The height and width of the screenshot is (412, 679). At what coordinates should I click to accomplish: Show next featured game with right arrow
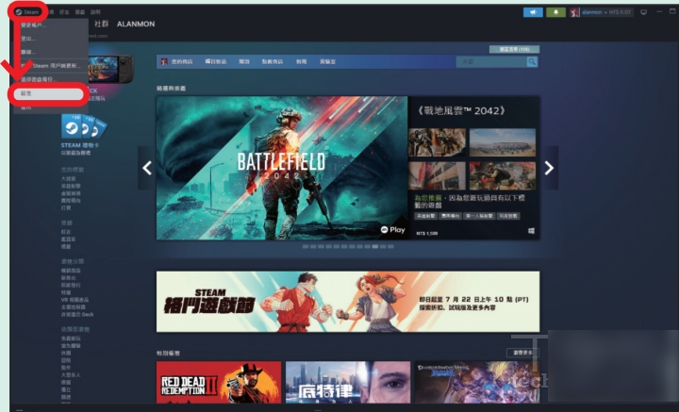point(549,168)
